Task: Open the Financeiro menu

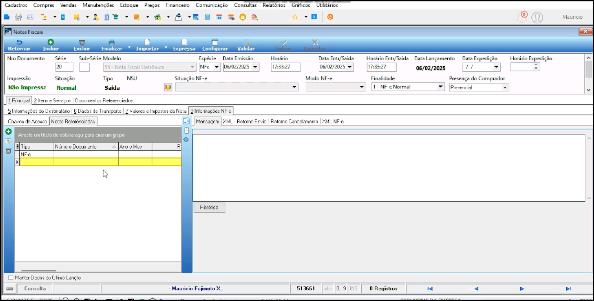Action: click(178, 5)
